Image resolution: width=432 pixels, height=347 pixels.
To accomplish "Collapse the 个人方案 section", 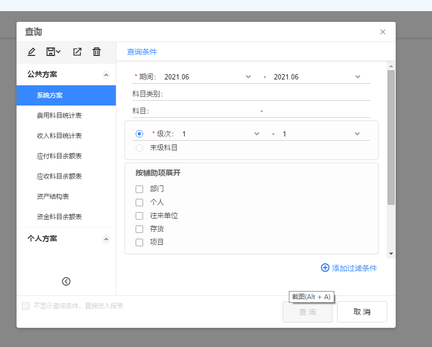I will (106, 239).
